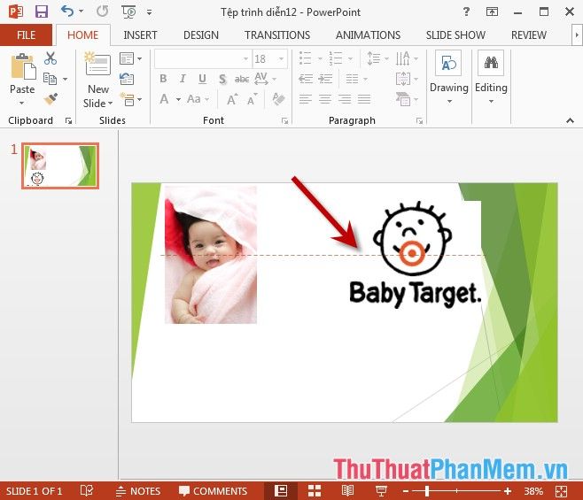Viewport: 583px width, 500px height.
Task: Toggle Align Left paragraph
Action: pyautogui.click(x=306, y=99)
